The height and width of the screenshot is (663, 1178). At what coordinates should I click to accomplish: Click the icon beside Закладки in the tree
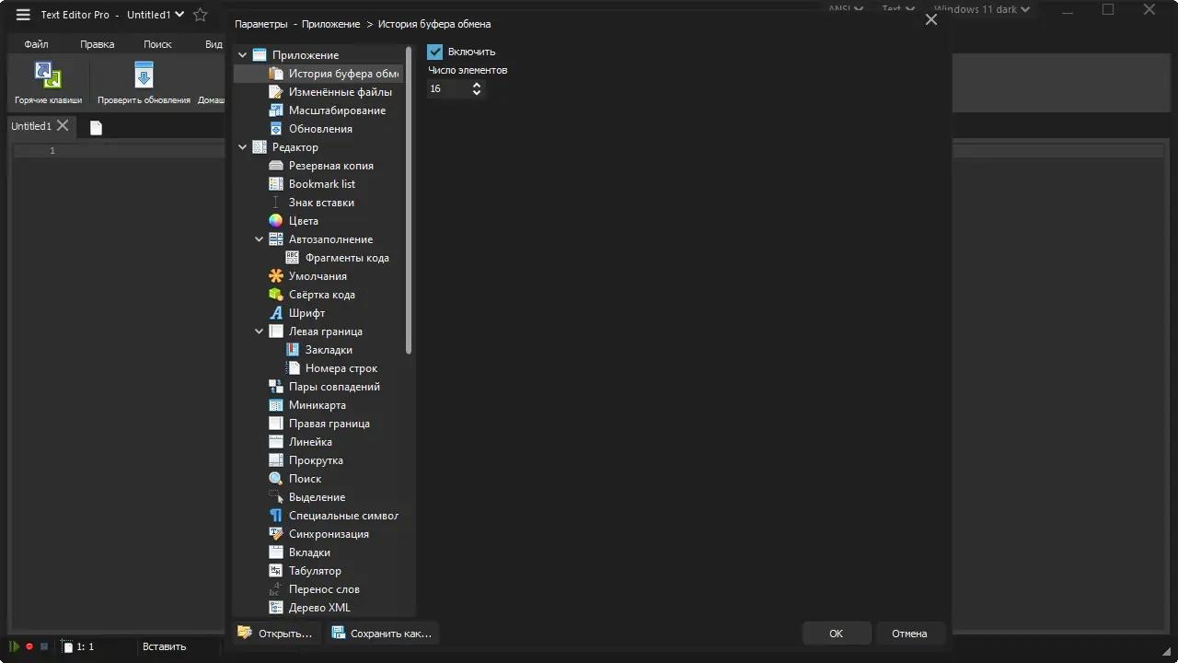click(x=292, y=350)
